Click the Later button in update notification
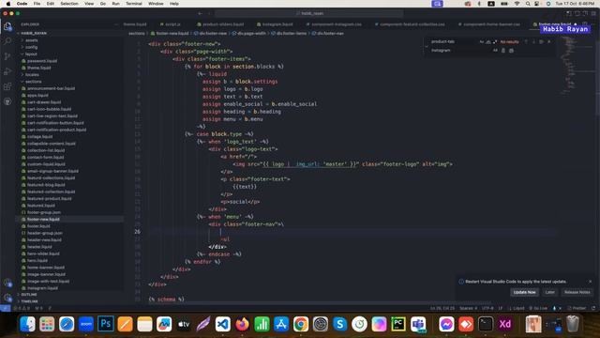 click(x=550, y=292)
